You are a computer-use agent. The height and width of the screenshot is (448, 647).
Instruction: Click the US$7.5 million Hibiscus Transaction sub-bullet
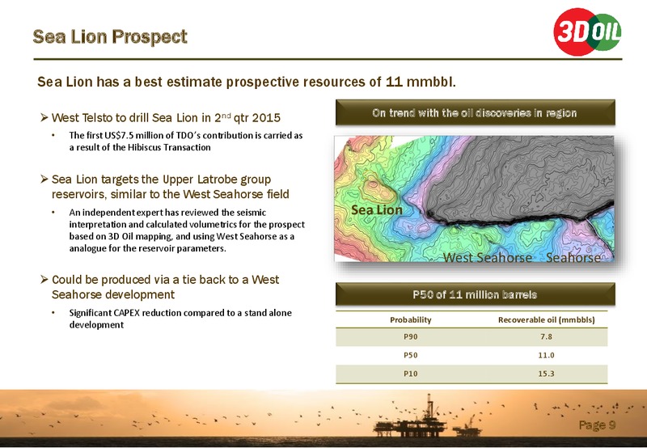coord(186,141)
